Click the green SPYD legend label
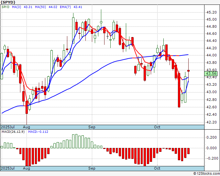 5,7
